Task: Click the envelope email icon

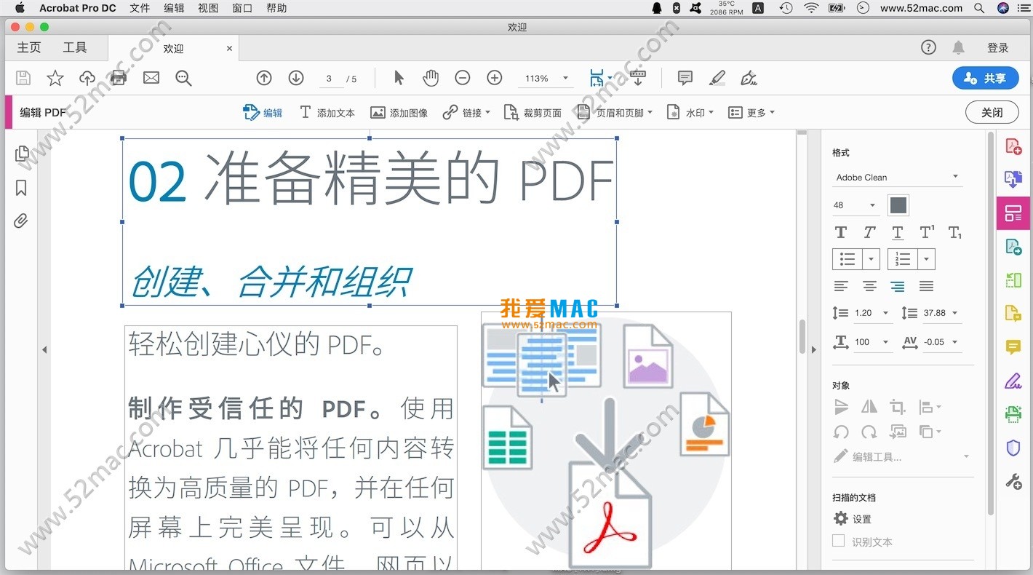Action: click(x=151, y=78)
